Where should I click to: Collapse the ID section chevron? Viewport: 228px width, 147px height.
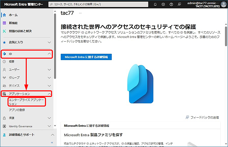pyautogui.click(x=49, y=54)
